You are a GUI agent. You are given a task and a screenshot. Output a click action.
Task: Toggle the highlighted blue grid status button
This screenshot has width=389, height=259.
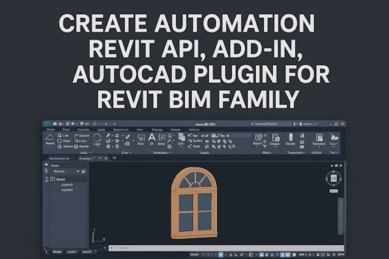tap(221, 255)
